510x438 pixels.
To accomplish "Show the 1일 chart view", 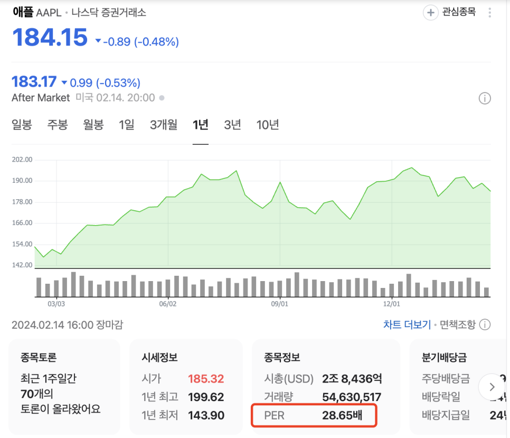I will click(127, 125).
